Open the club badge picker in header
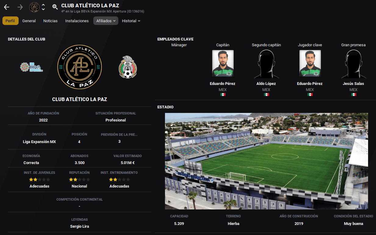This screenshot has height=235, width=376. tap(34, 7)
